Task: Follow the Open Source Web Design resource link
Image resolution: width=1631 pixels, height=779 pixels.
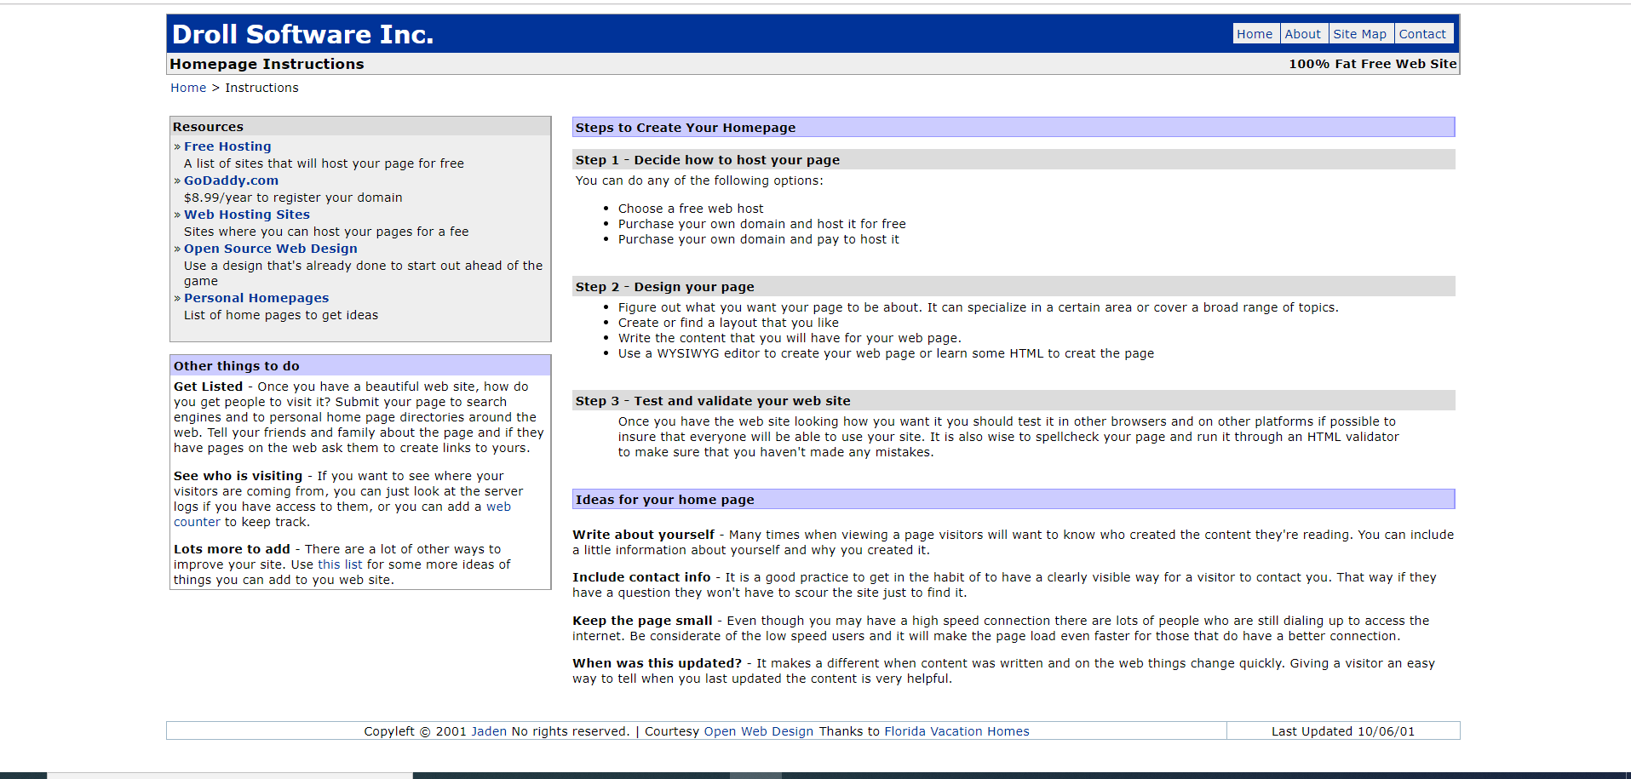Action: point(271,249)
